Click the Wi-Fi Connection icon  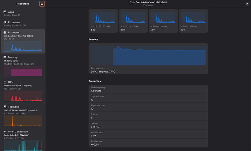(5, 131)
